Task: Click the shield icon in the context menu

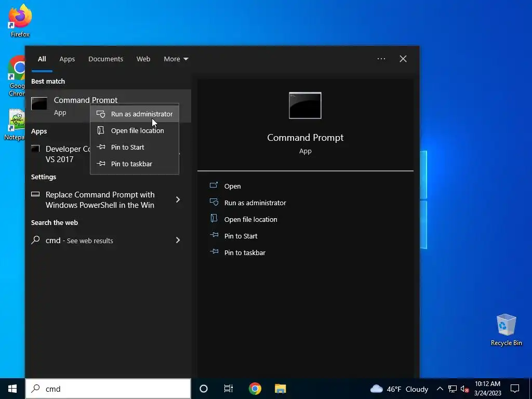Action: click(x=101, y=114)
